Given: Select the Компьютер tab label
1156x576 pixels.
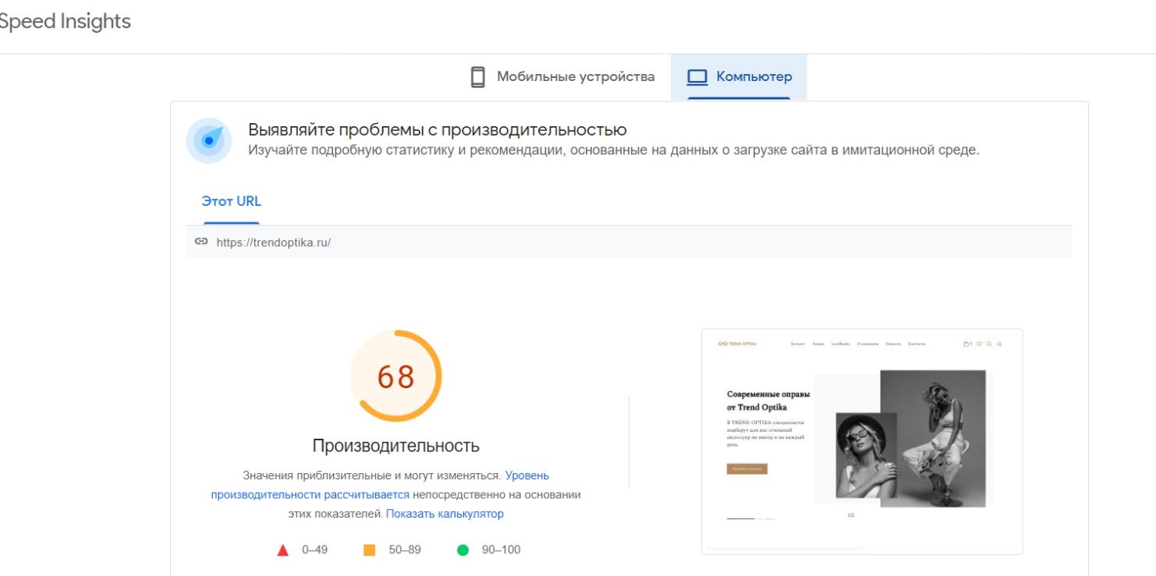Looking at the screenshot, I should (754, 77).
